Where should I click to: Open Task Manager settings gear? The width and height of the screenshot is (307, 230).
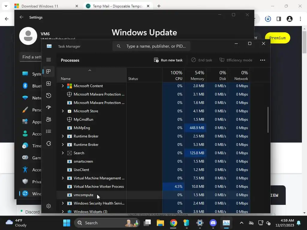(x=49, y=206)
